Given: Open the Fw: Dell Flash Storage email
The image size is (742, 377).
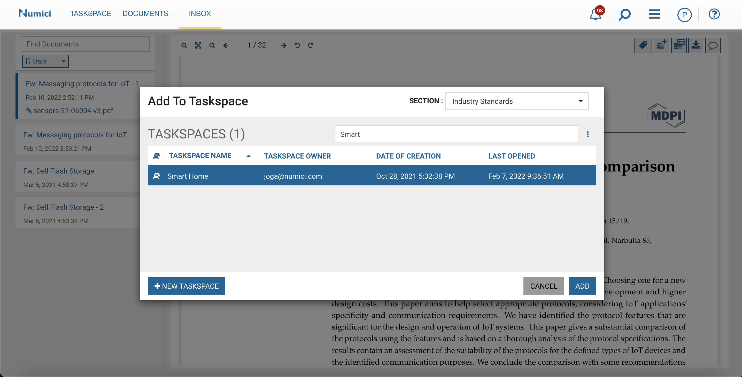Looking at the screenshot, I should coord(59,171).
